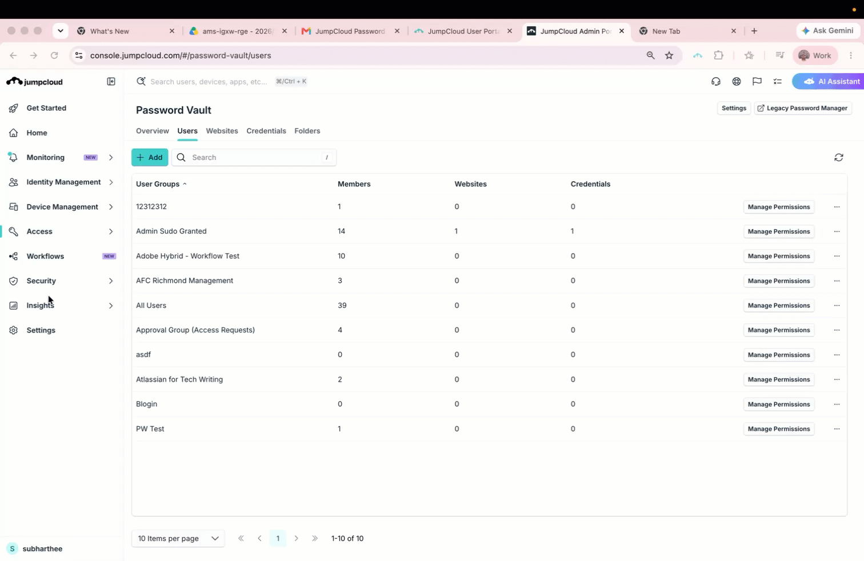Reload the browser page
The image size is (864, 561).
pyautogui.click(x=54, y=55)
